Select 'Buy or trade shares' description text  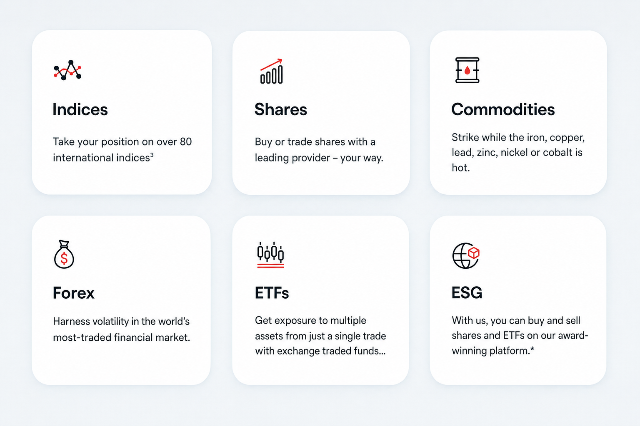[x=319, y=150]
